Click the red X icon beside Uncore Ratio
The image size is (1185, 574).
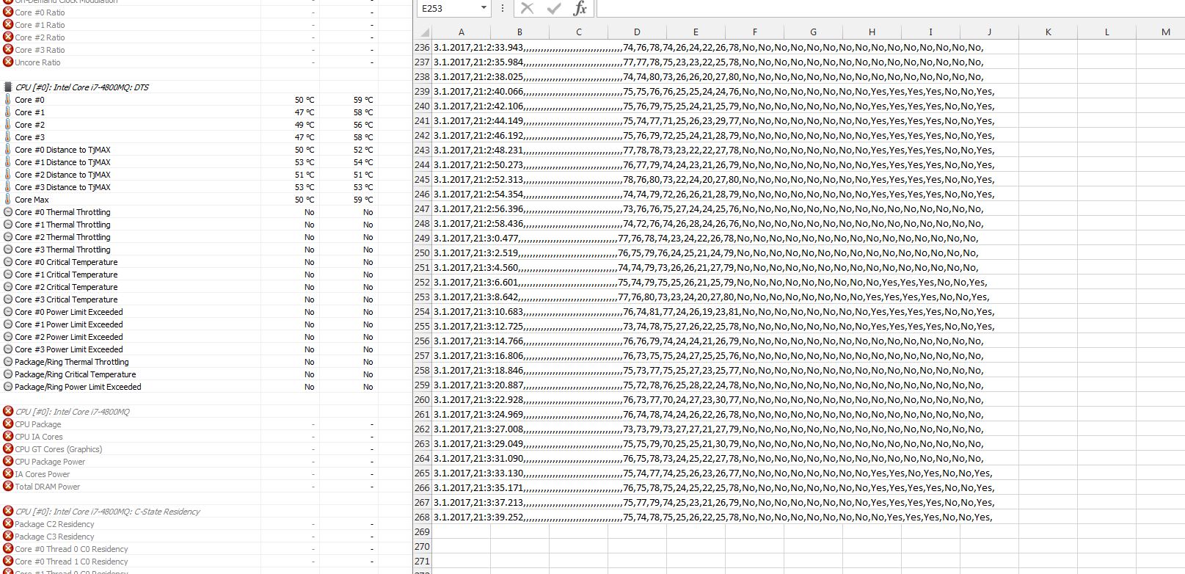[8, 62]
